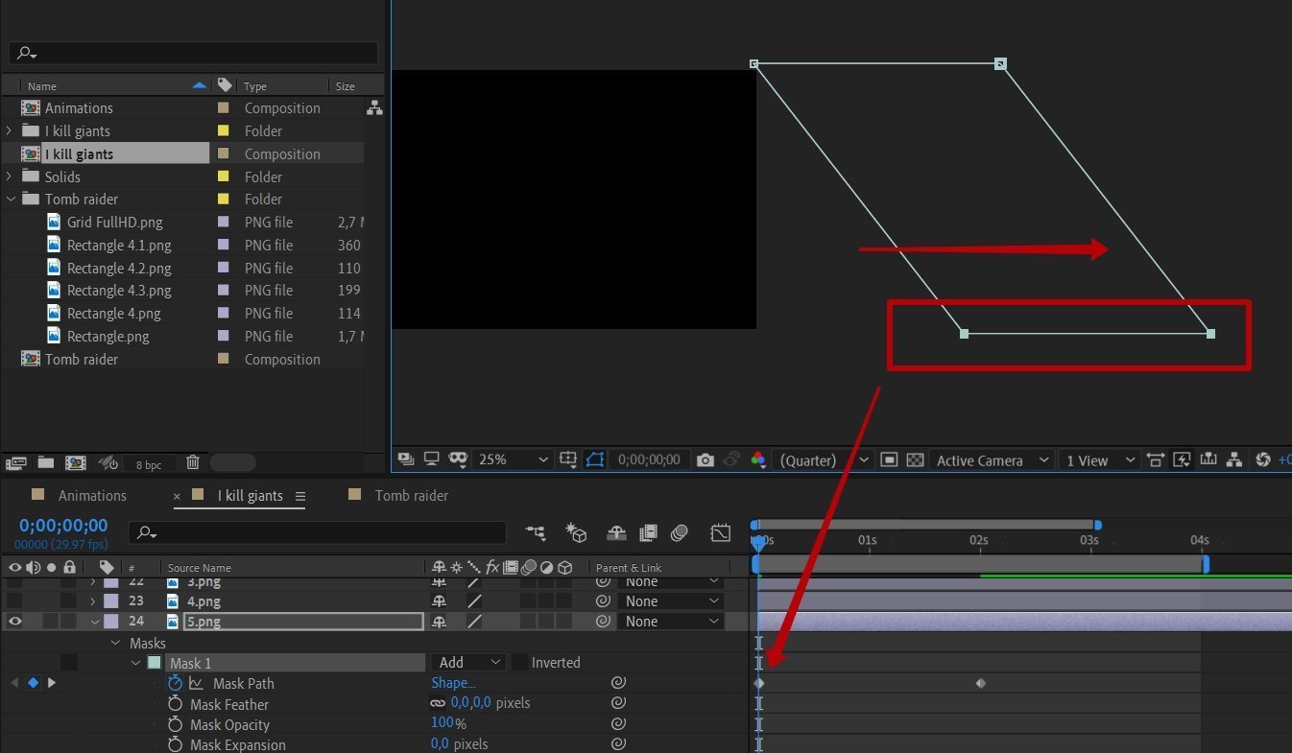Select Grid FullHD.png in Project panel
1292x753 pixels.
click(x=114, y=223)
